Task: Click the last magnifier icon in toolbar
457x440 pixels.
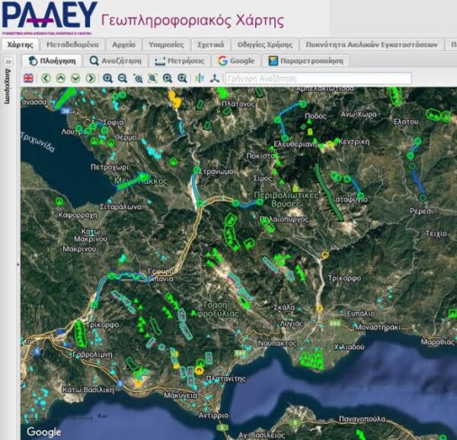Action: tap(182, 78)
